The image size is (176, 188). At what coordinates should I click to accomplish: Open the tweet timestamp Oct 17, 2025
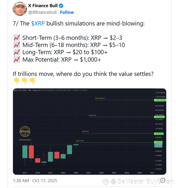pos(35,181)
